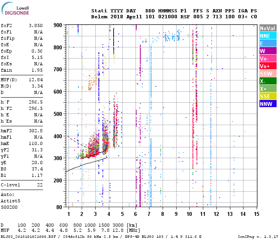
Task: Click the 900 km height axis label
Action: click(x=58, y=25)
